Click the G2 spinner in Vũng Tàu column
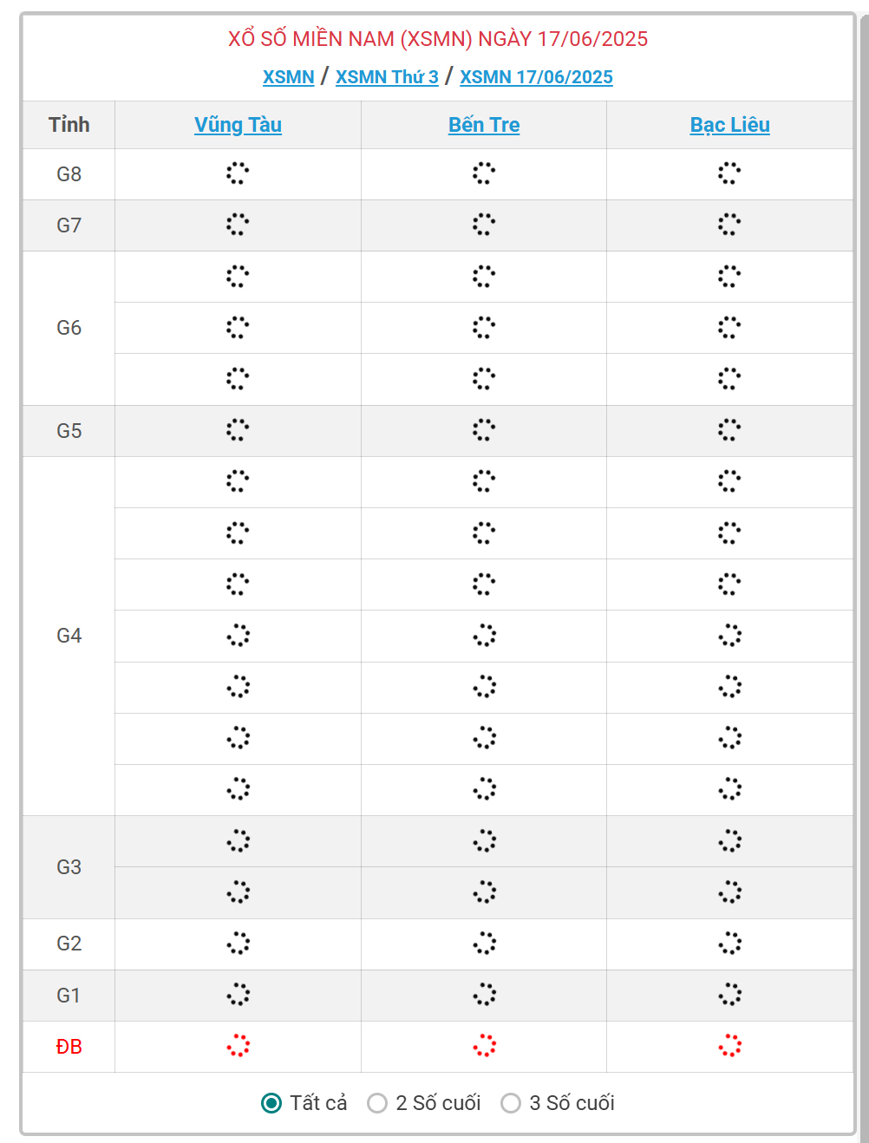This screenshot has width=869, height=1143. tap(238, 944)
